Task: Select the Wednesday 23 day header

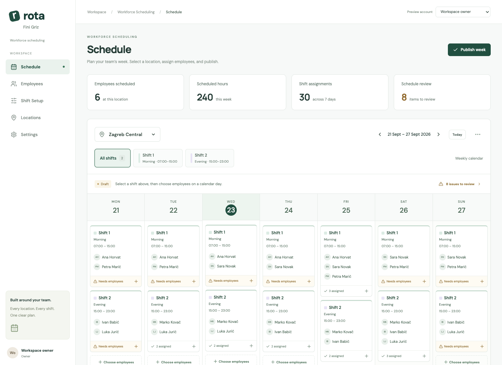Action: [231, 207]
